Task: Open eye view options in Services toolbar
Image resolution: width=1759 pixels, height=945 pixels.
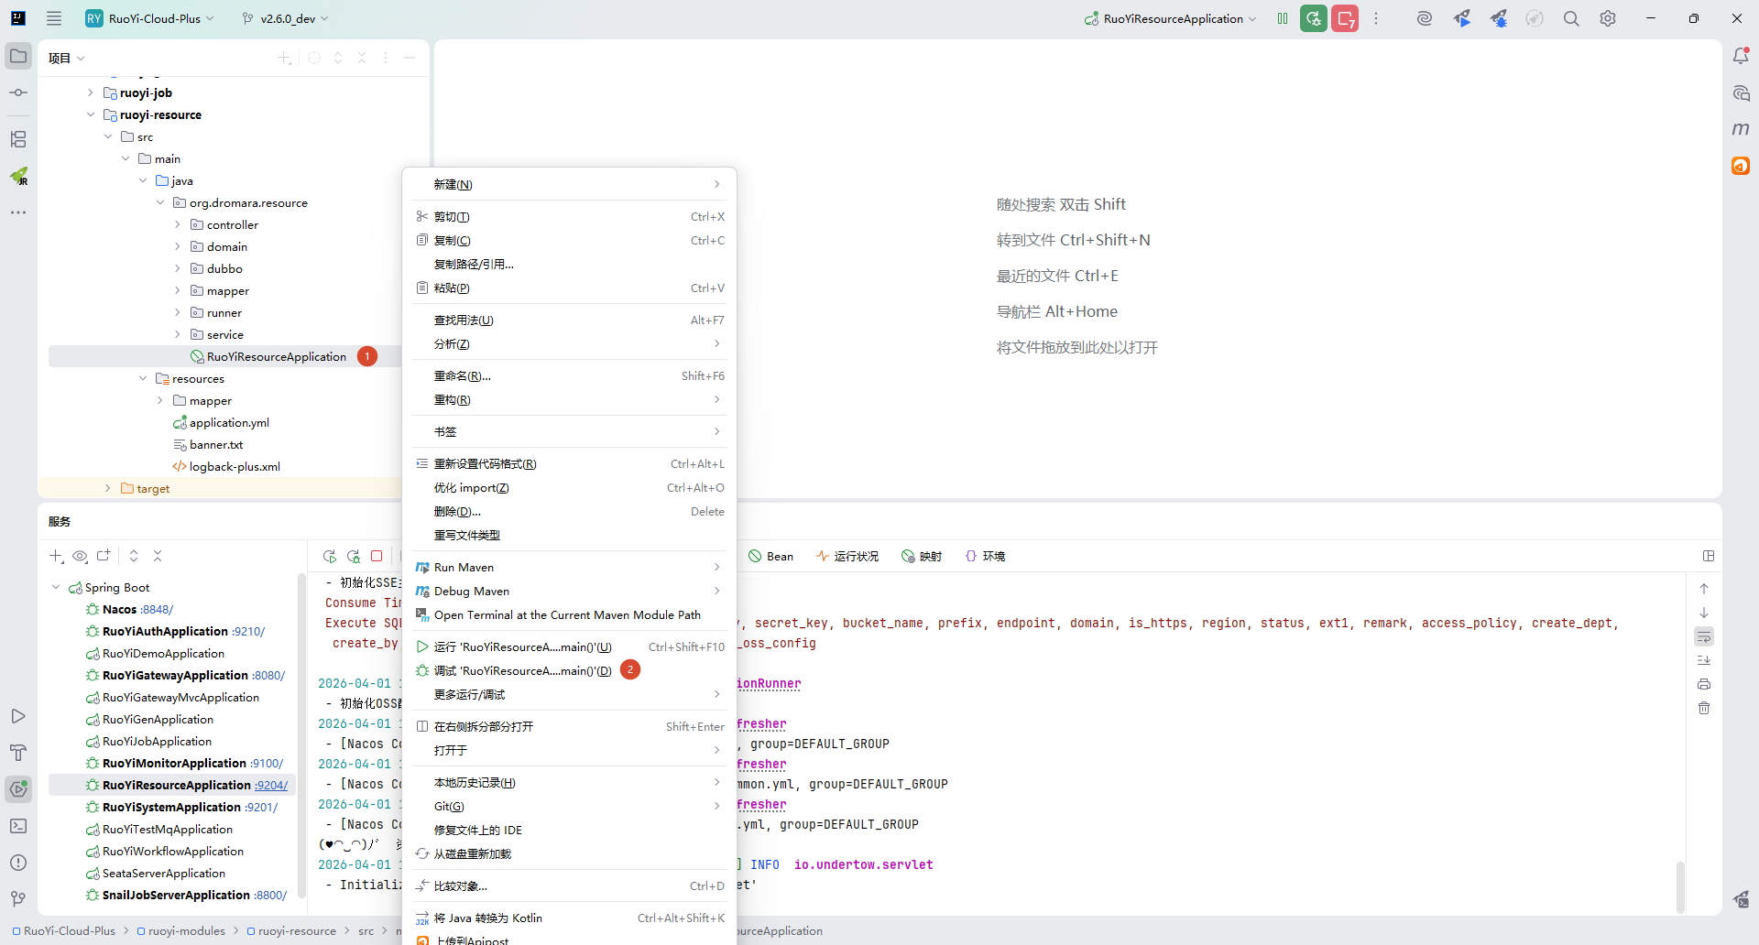Action: tap(80, 556)
